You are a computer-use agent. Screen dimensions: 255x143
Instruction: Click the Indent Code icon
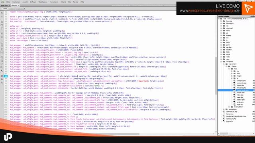2,76
